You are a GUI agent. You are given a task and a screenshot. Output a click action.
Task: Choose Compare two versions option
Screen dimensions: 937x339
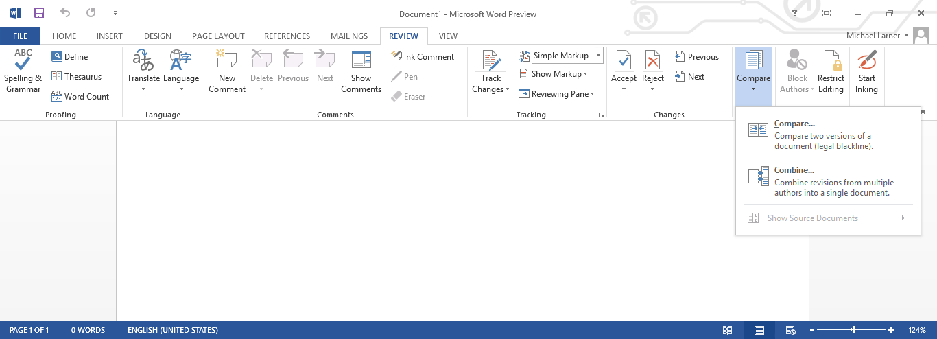point(827,135)
